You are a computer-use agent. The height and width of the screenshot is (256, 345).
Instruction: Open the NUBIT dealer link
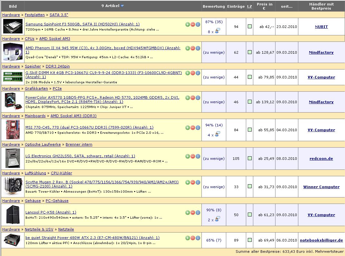[321, 27]
